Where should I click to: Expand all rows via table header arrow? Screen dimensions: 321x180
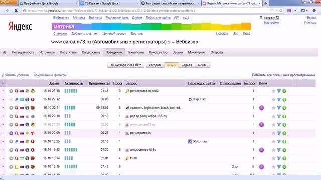coord(3,83)
